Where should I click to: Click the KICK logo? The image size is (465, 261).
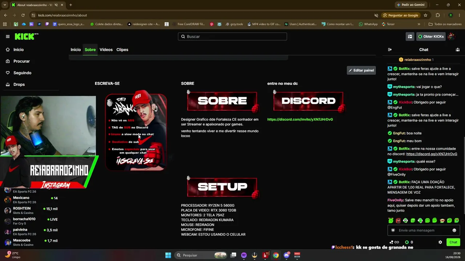[27, 36]
